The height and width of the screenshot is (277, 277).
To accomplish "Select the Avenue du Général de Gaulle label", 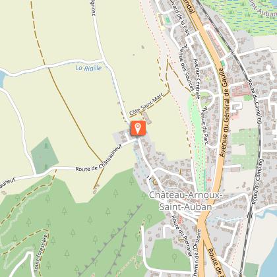I will (224, 112).
